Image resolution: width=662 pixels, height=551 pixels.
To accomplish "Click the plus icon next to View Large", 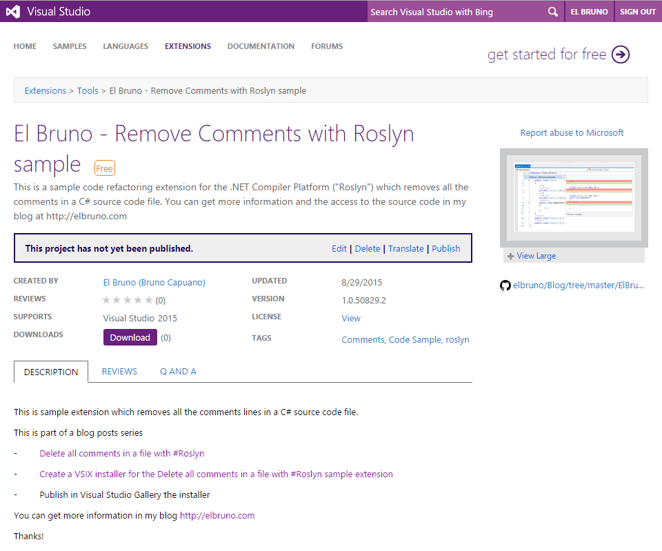I will (510, 256).
